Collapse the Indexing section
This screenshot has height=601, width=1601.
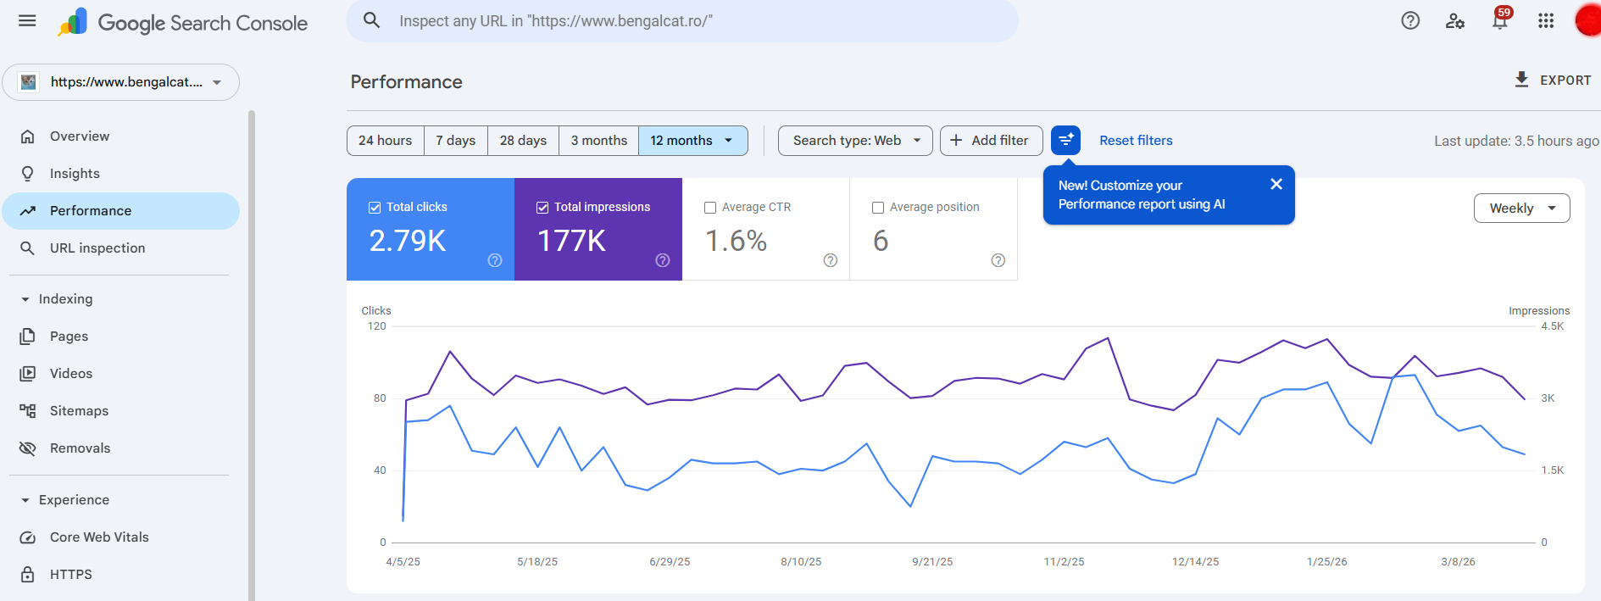(25, 299)
